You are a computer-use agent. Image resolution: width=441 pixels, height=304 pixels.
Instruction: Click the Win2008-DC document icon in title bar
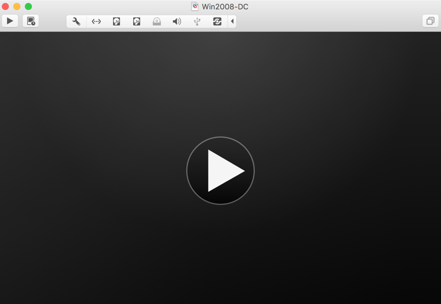tap(195, 6)
